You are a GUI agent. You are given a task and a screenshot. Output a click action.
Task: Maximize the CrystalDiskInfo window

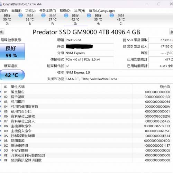pos(159,4)
